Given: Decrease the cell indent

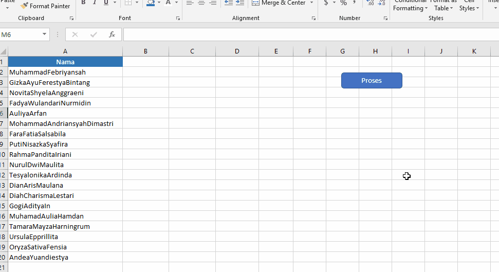Looking at the screenshot, I should click(229, 3).
